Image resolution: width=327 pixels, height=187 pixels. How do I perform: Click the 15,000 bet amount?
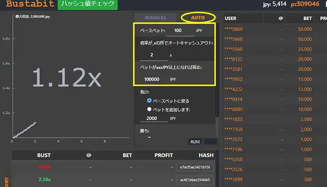(x=305, y=79)
